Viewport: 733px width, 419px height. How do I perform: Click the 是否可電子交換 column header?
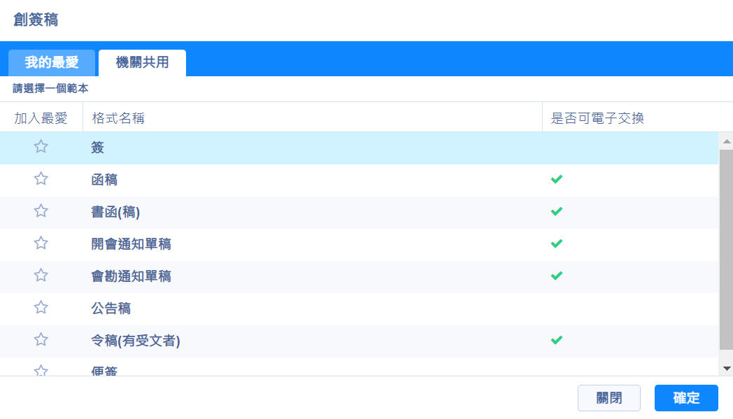click(x=597, y=118)
